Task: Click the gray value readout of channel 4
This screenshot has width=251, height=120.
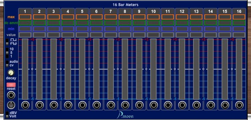Action: click(68, 35)
